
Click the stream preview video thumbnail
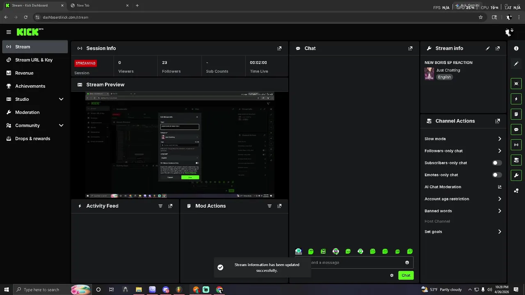[180, 145]
